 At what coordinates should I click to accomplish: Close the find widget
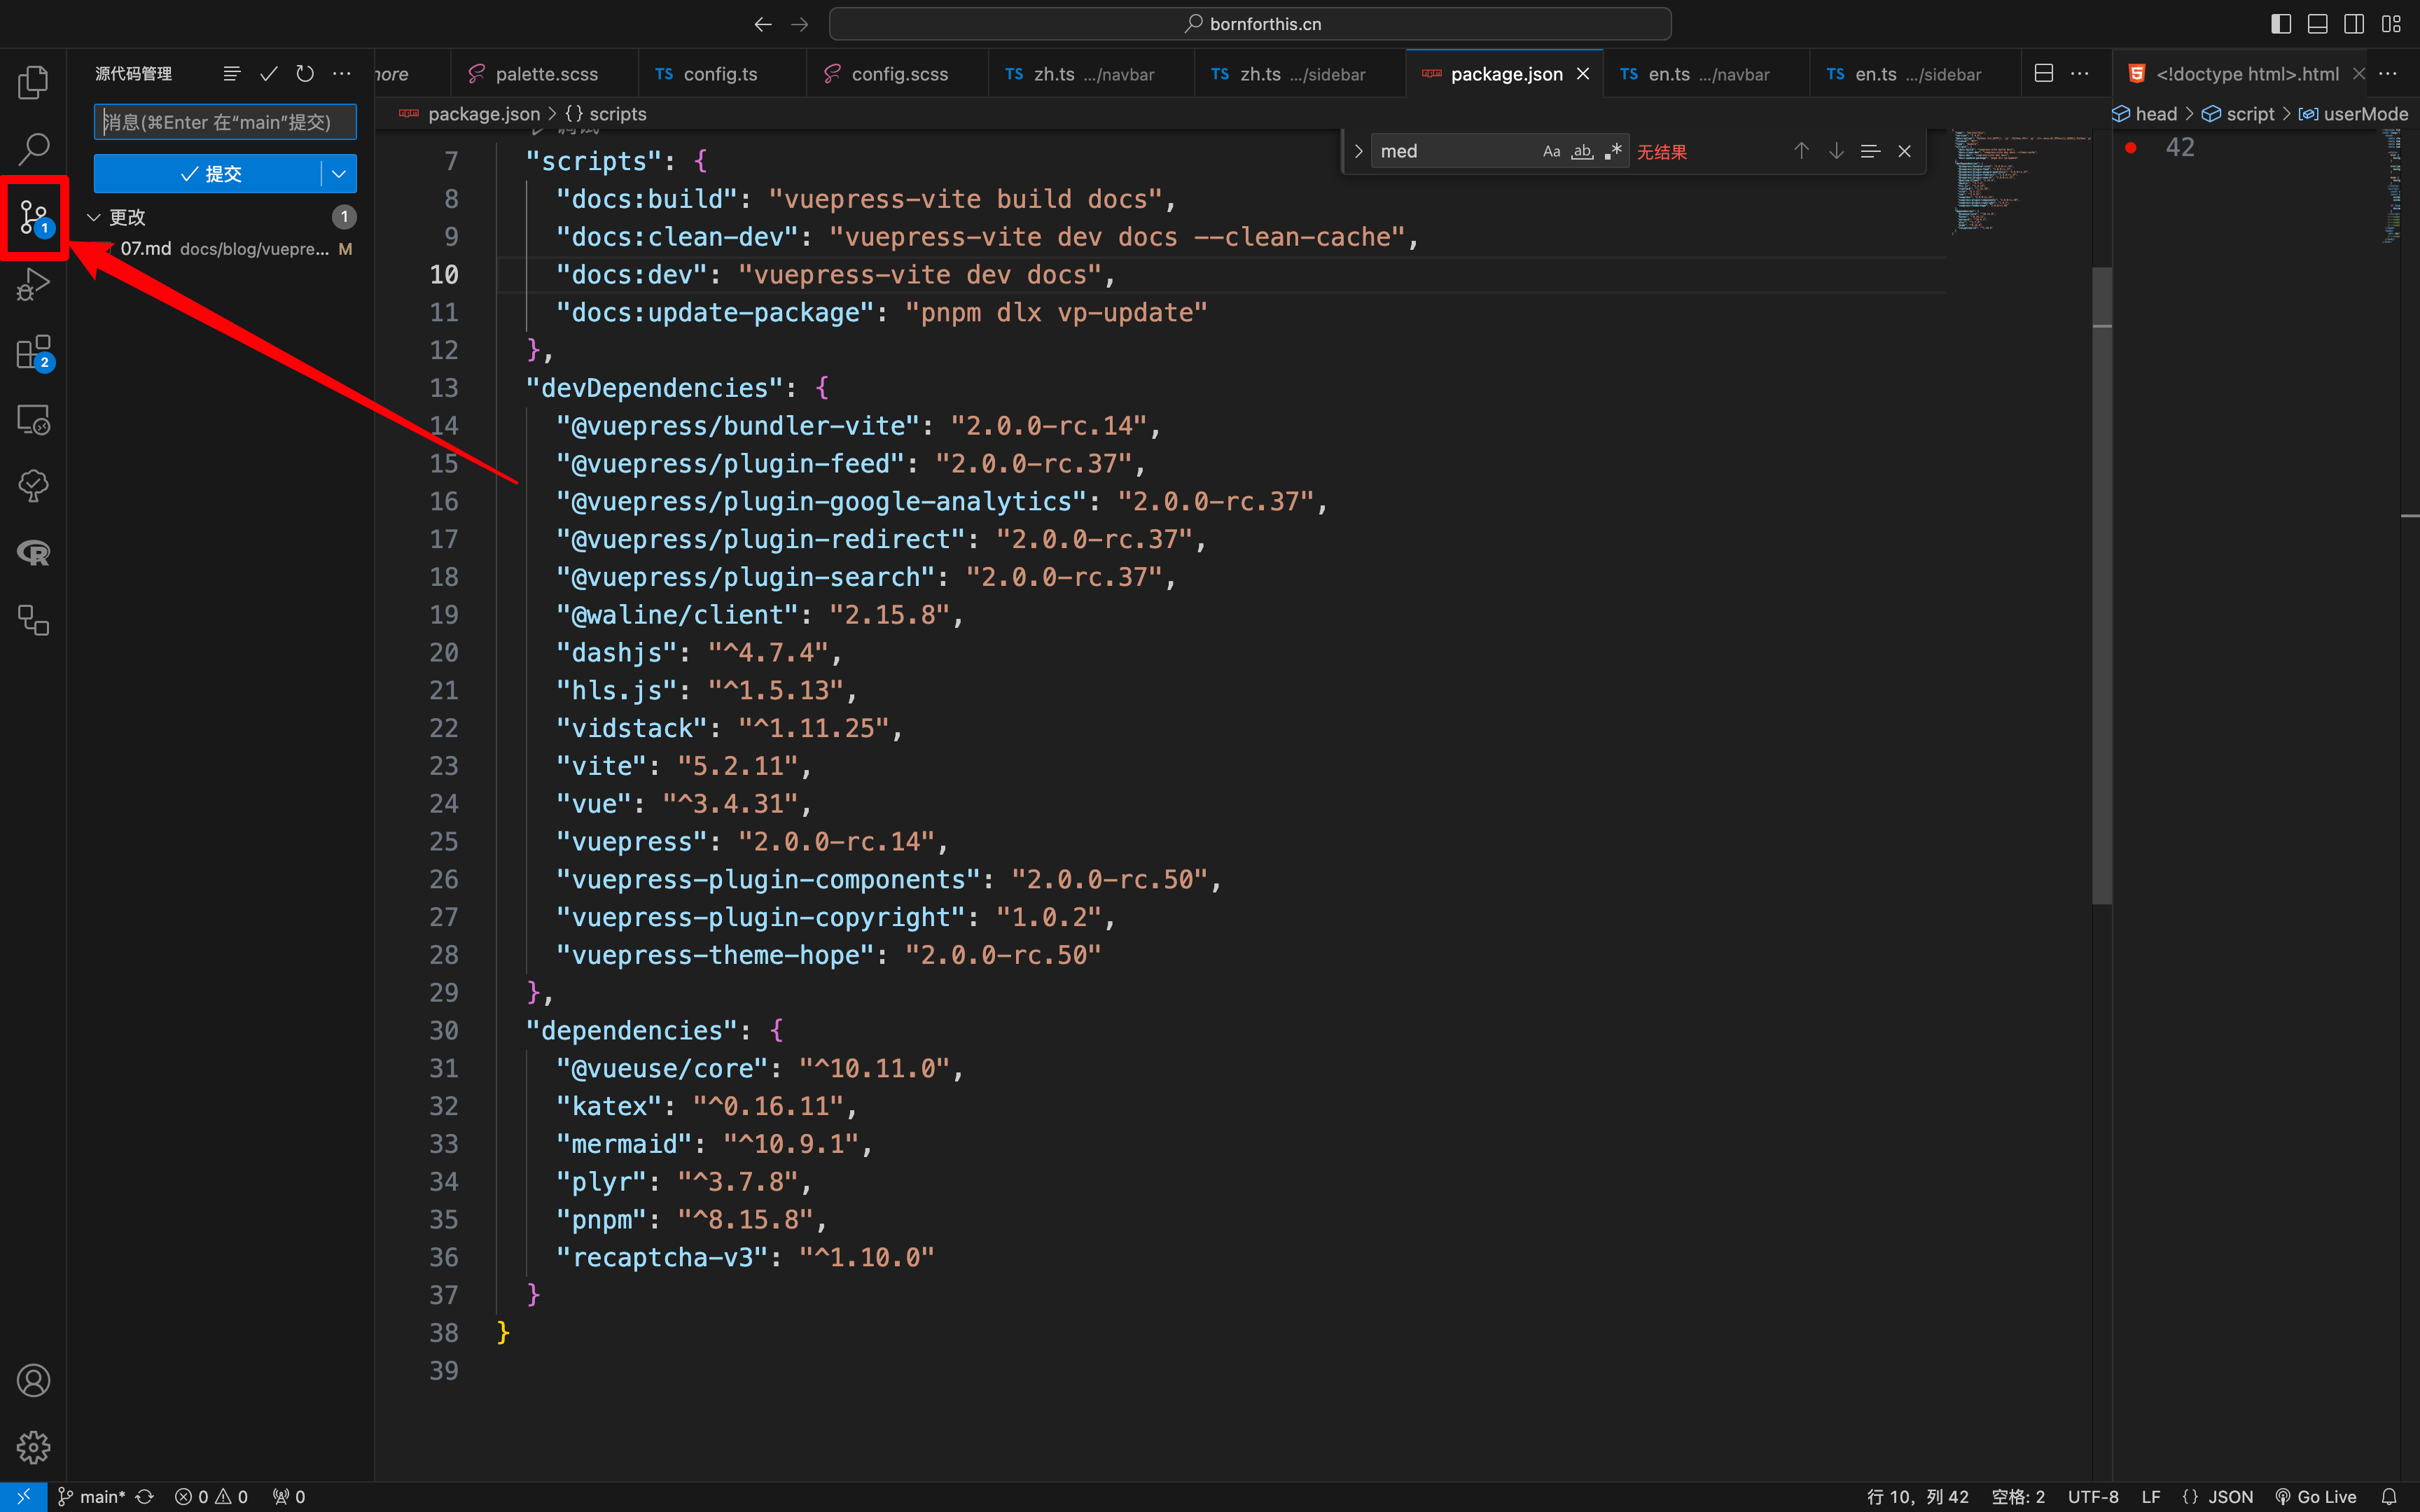(1904, 151)
